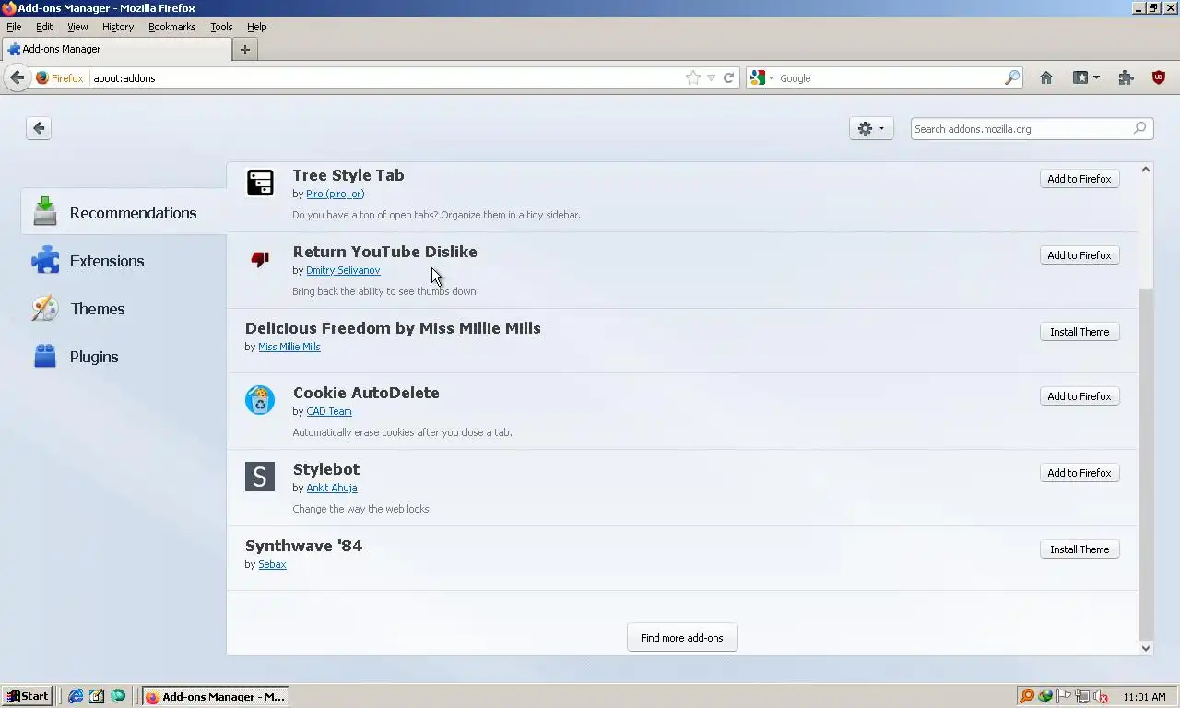Open author link CAD Team
1180x708 pixels.
click(329, 411)
